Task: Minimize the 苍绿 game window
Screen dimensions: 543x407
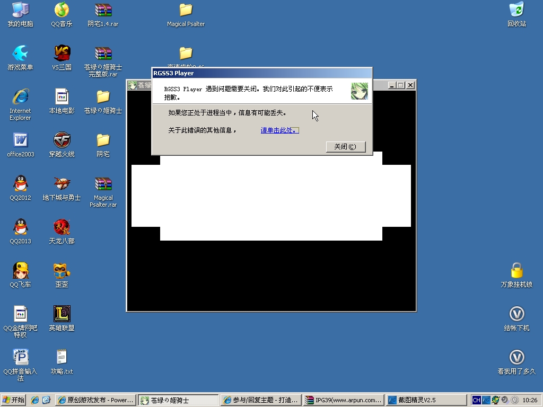Action: [392, 85]
